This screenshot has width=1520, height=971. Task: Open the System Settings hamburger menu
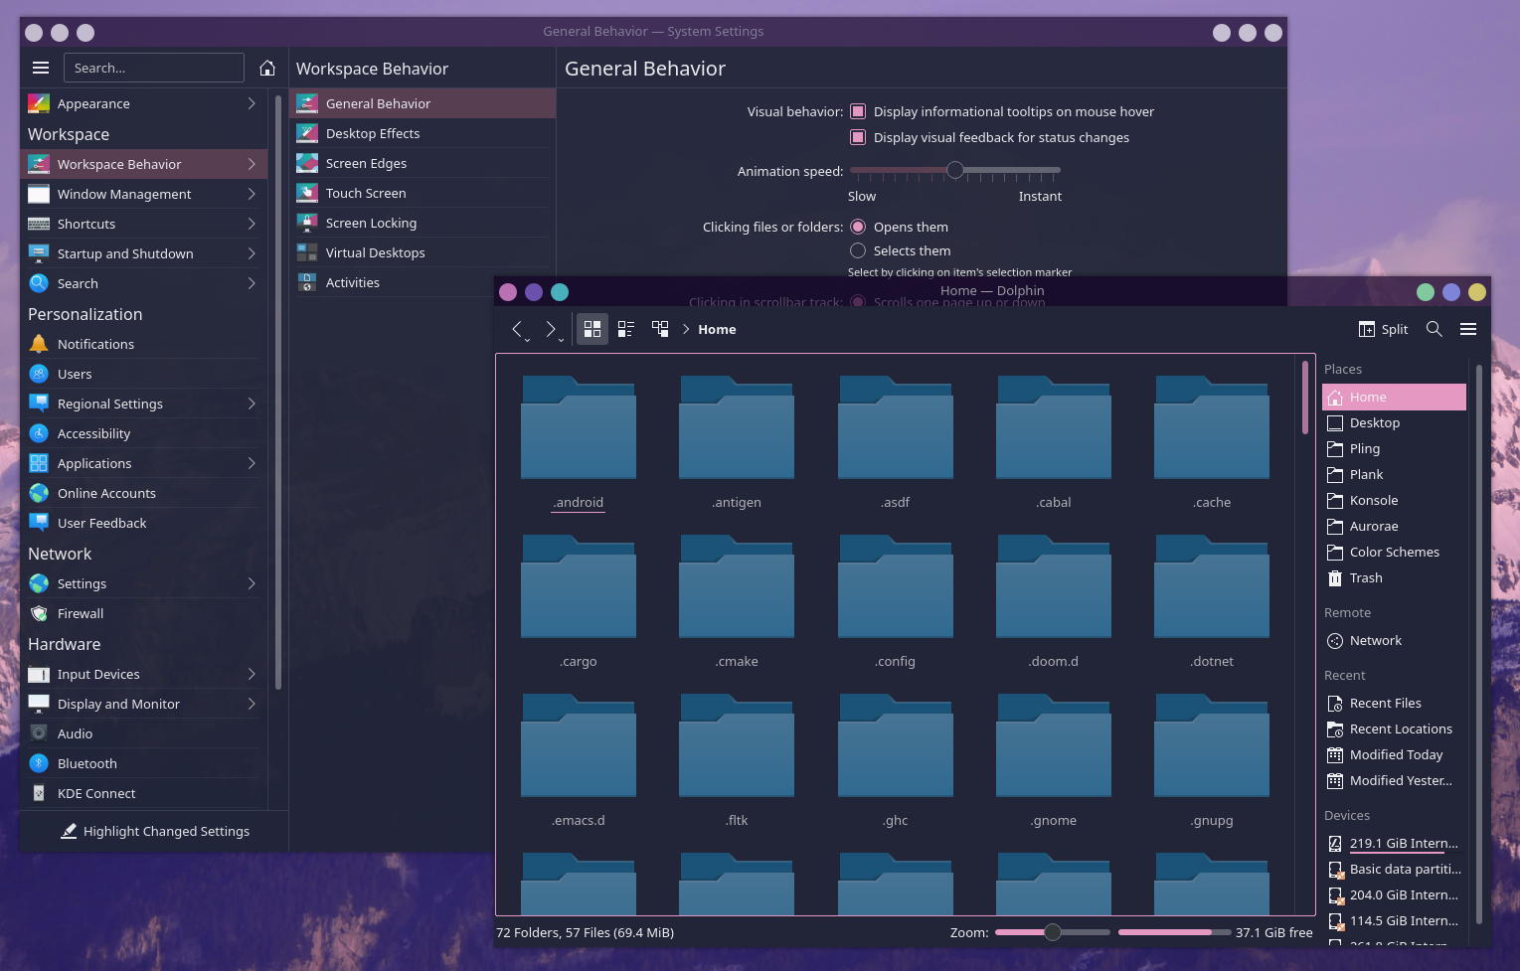pos(41,68)
